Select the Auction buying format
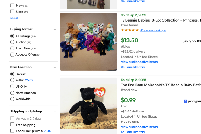This screenshot has width=201, height=134. (12, 42)
